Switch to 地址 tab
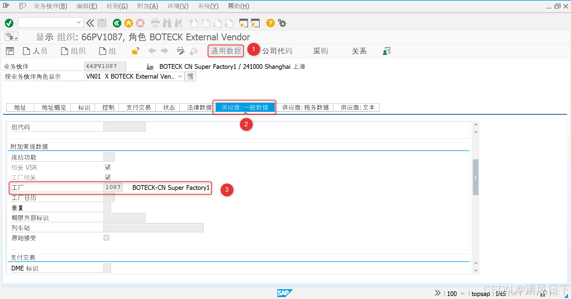This screenshot has width=571, height=299. 20,107
